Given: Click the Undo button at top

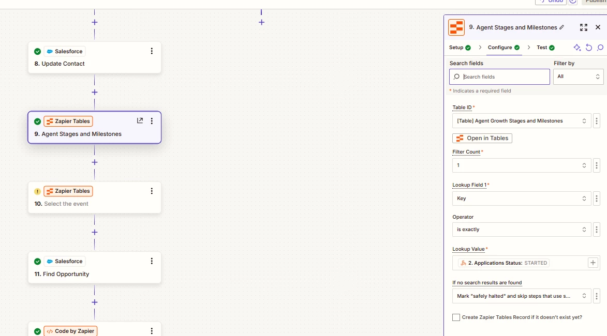Looking at the screenshot, I should click(x=552, y=2).
